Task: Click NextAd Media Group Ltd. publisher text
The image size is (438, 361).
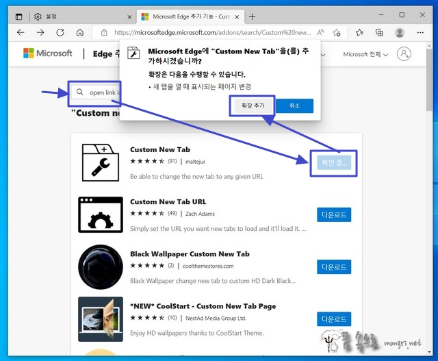Action: point(216,319)
